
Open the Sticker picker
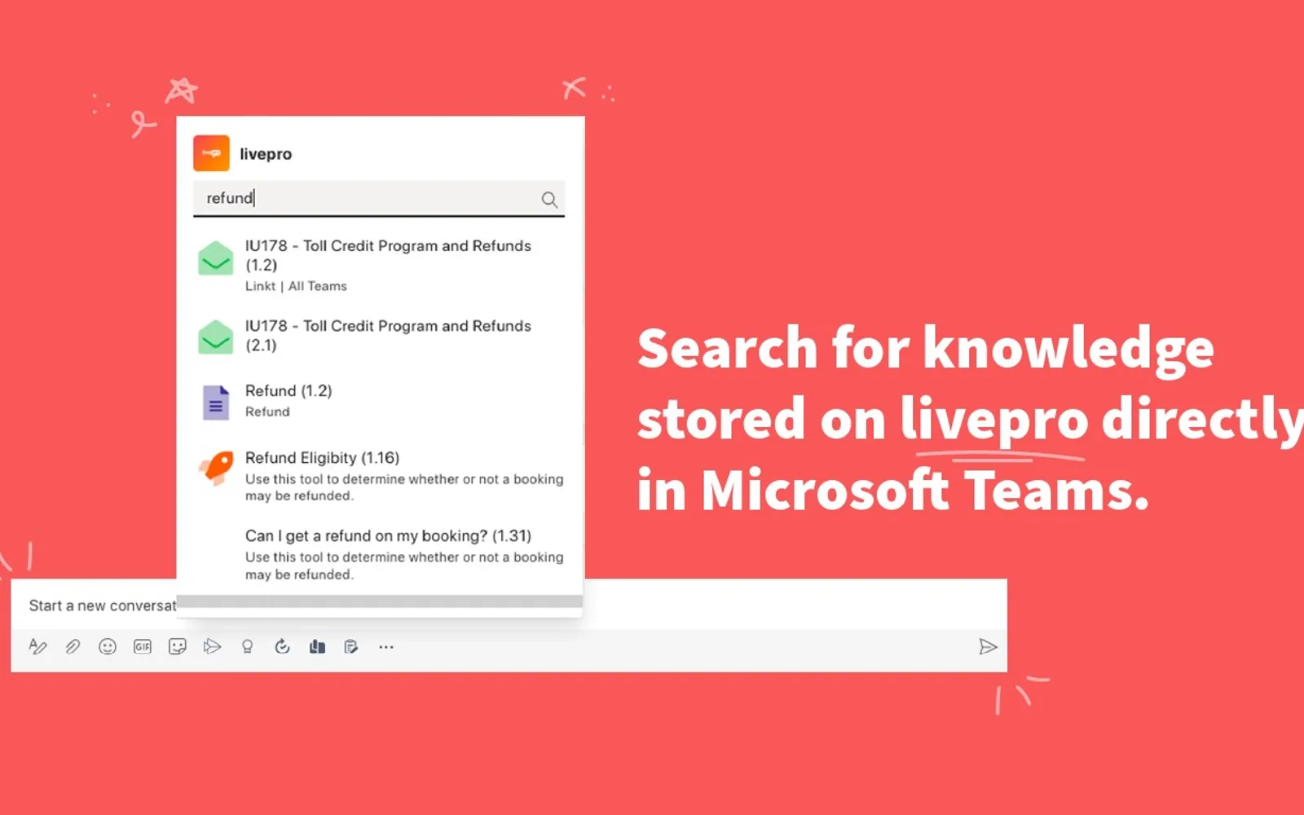click(177, 646)
